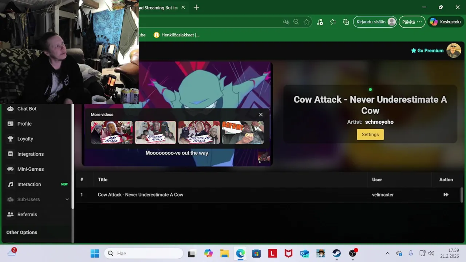Open a new browser tab
Viewport: 466px width, 262px height.
point(196,7)
